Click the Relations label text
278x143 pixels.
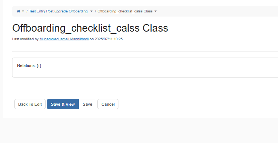26,65
